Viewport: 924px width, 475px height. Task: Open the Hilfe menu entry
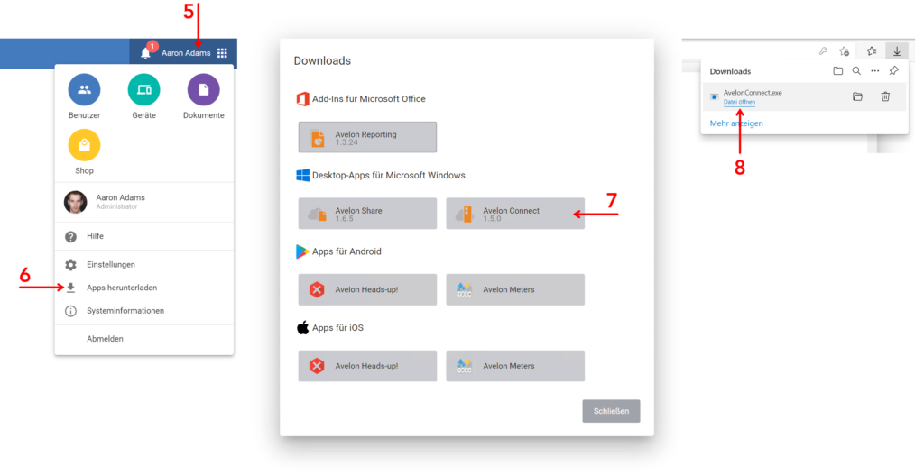click(143, 236)
